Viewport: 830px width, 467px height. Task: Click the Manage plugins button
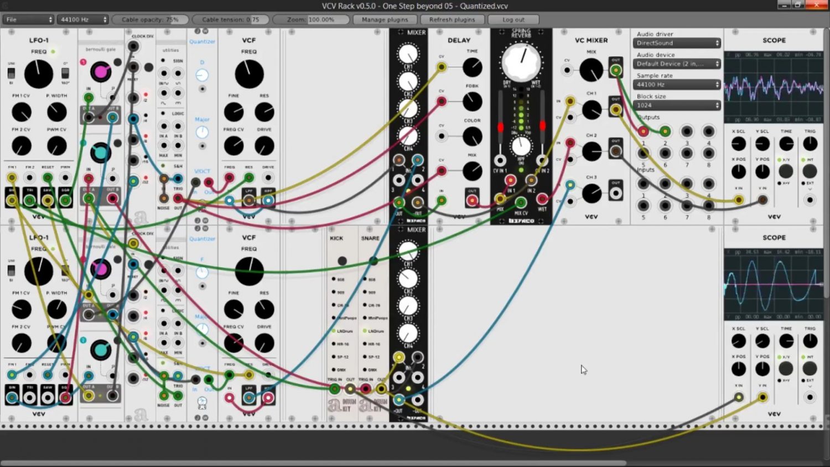pos(385,19)
